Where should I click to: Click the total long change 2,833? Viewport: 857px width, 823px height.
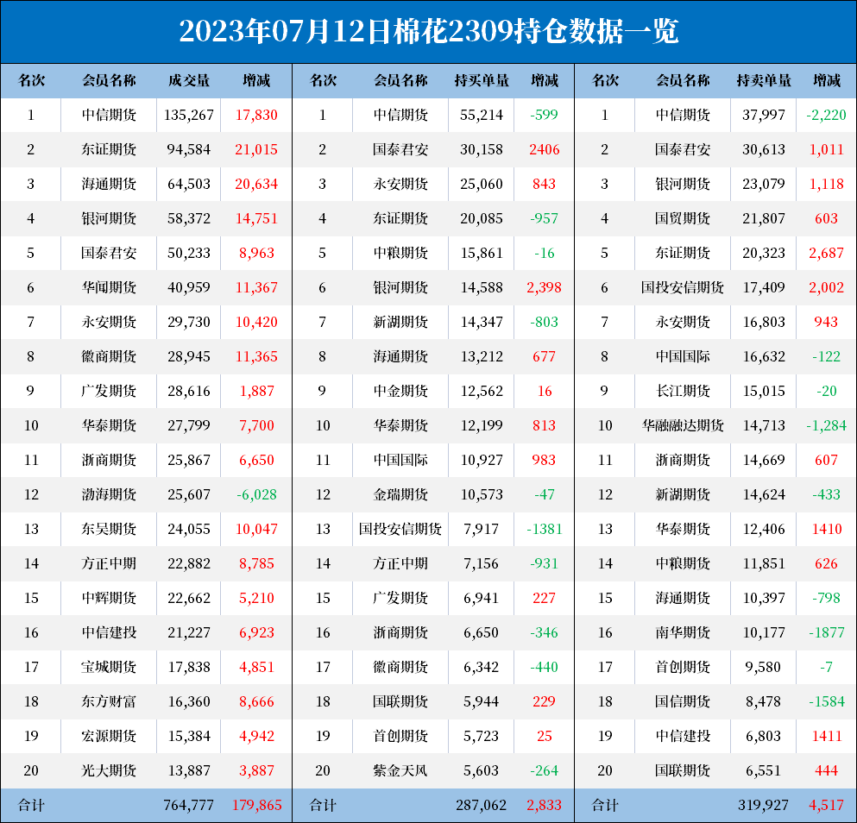[545, 805]
